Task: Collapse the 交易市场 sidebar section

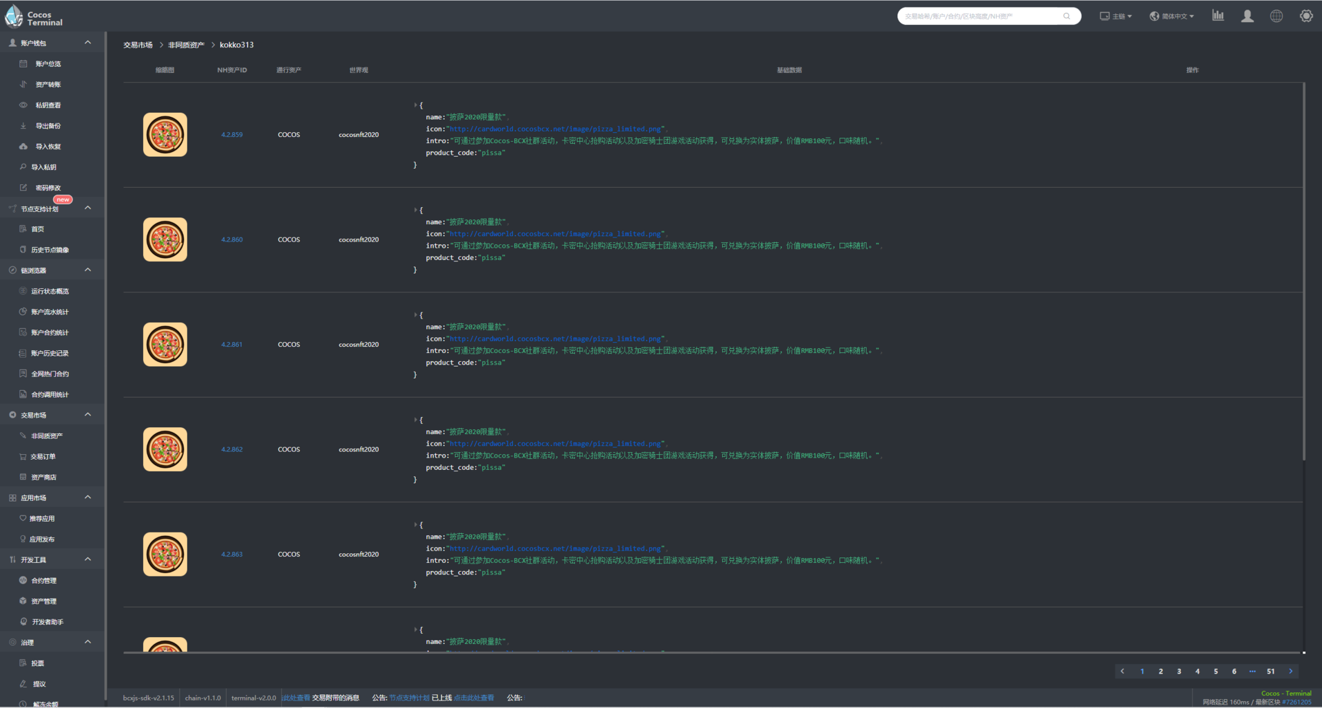Action: coord(87,414)
